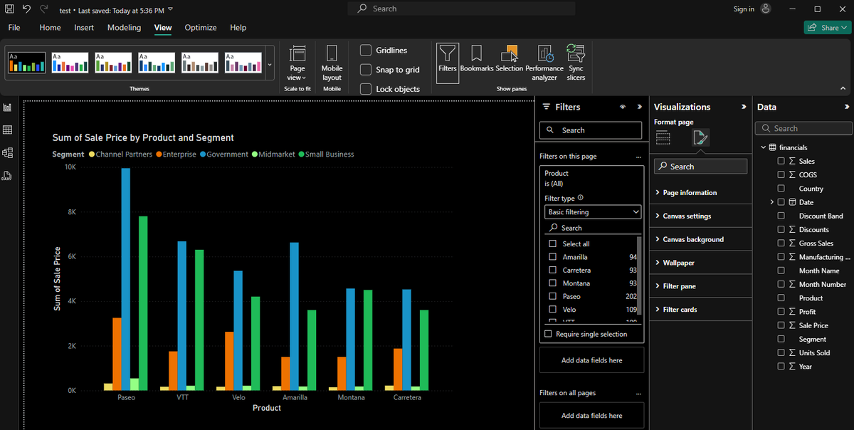Screen dimensions: 854x430
Task: Switch to Report view in left sidebar
Action: [8, 107]
